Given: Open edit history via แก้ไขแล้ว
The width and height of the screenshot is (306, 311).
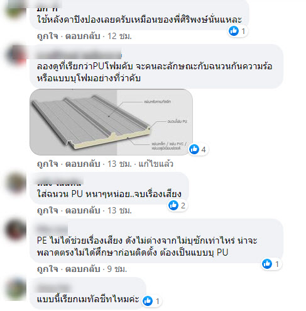Looking at the screenshot, I should pyautogui.click(x=156, y=164).
